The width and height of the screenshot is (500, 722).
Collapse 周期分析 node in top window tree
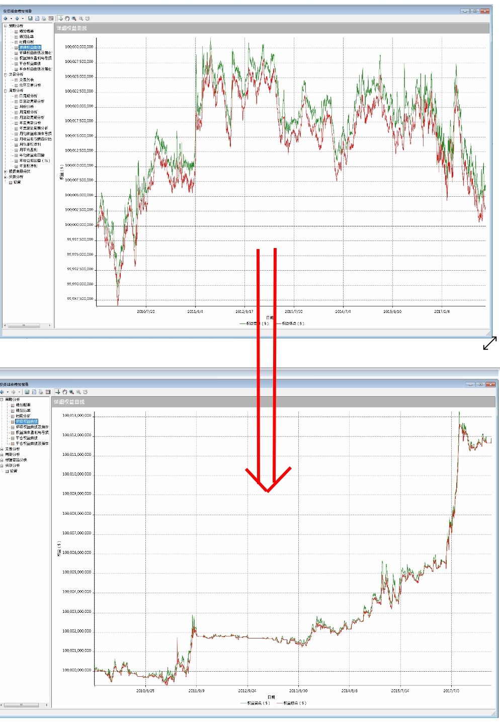[x=6, y=91]
